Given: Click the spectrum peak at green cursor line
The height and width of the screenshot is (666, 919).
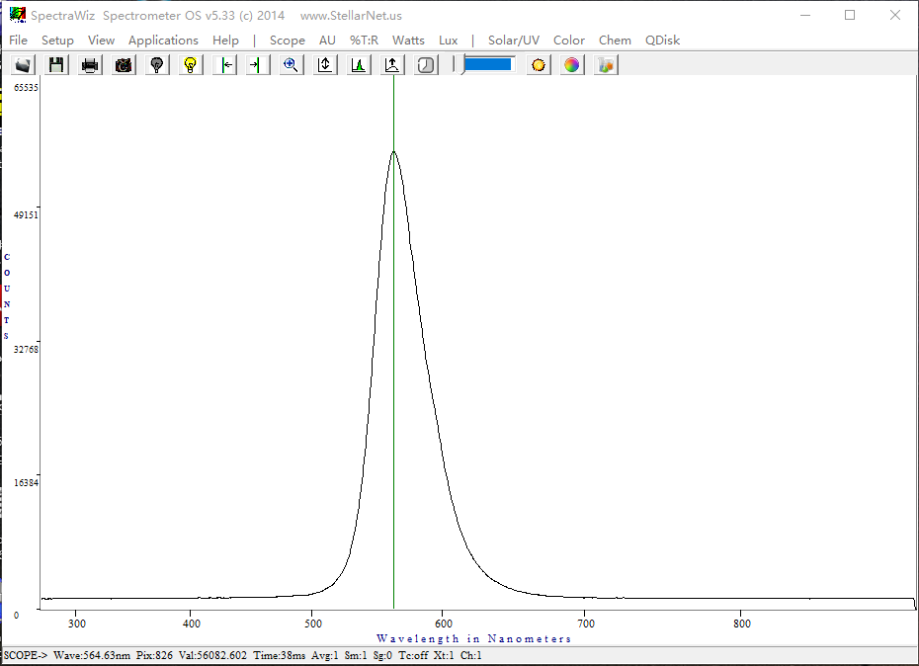Looking at the screenshot, I should pyautogui.click(x=394, y=151).
